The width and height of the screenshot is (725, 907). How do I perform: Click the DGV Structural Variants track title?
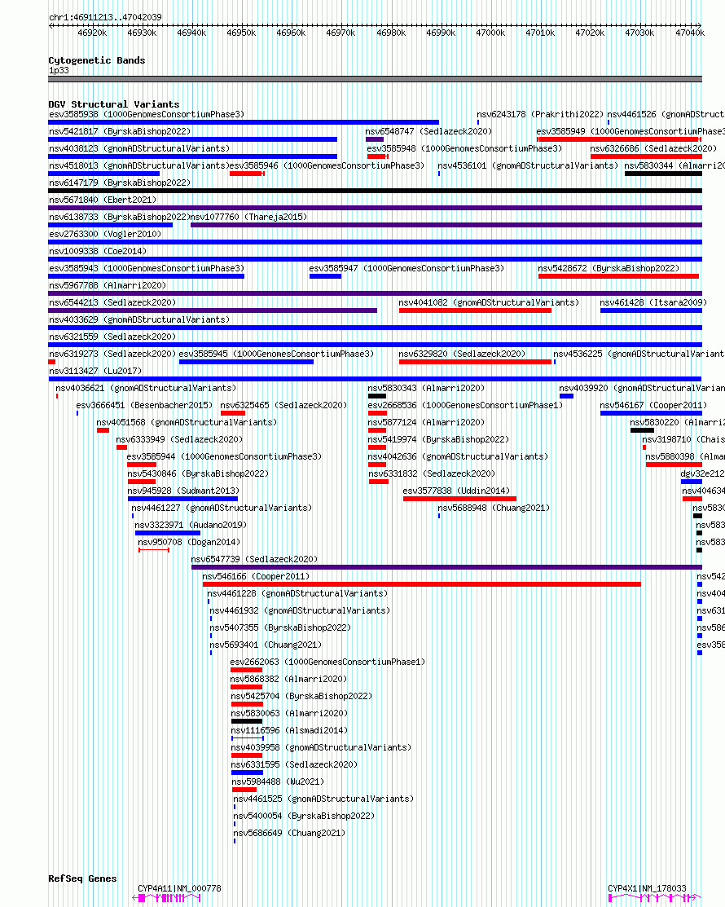pos(114,104)
